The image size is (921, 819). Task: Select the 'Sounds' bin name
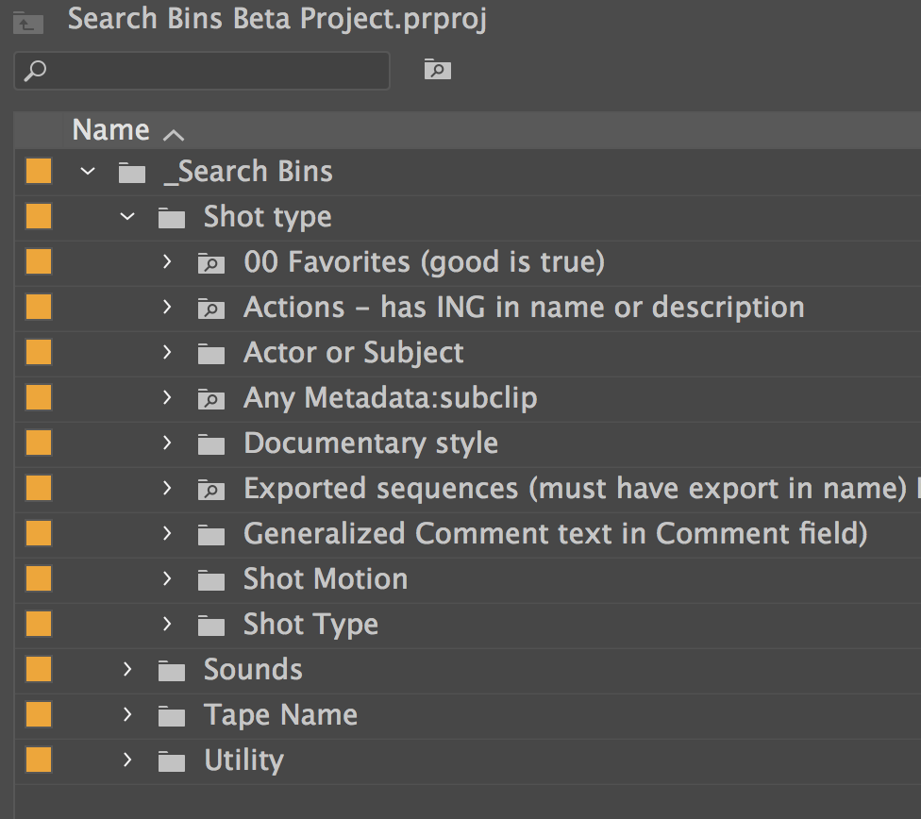[253, 669]
